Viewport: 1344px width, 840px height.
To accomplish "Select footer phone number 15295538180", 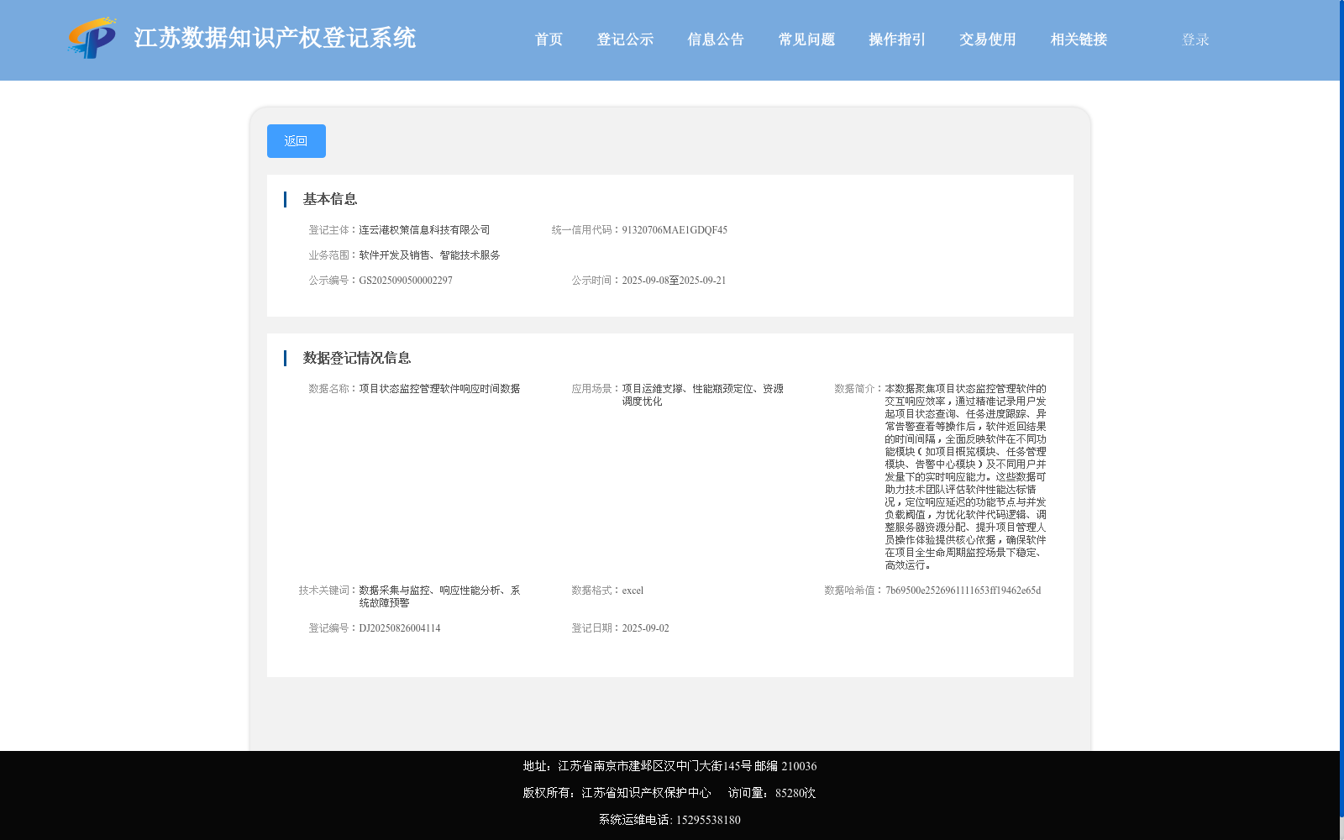I will (708, 820).
